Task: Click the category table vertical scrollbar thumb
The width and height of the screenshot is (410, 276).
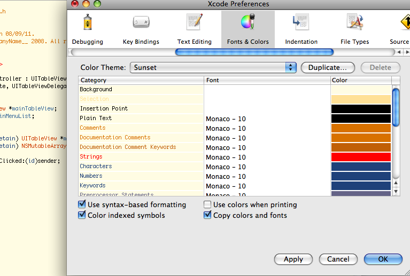Action: point(396,107)
